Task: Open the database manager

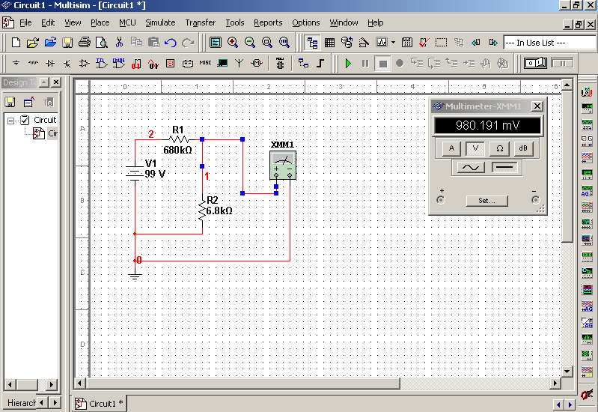Action: pyautogui.click(x=347, y=43)
